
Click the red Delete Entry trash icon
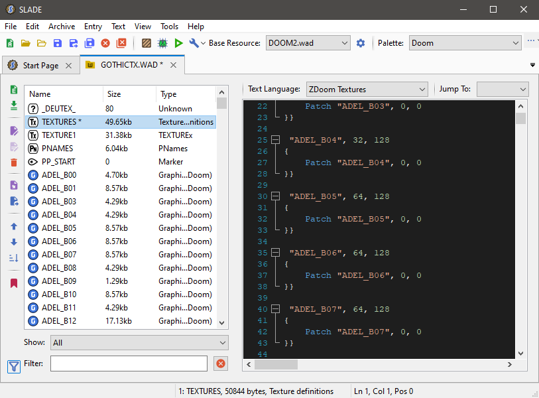point(14,163)
